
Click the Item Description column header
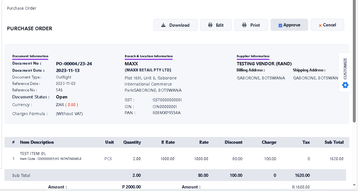point(37,142)
